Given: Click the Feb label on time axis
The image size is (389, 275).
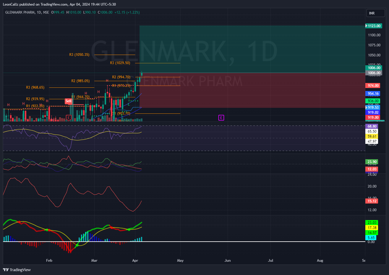Looking at the screenshot, I should tap(49, 261).
